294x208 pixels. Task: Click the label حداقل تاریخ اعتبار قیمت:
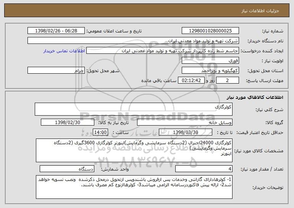click(x=260, y=132)
